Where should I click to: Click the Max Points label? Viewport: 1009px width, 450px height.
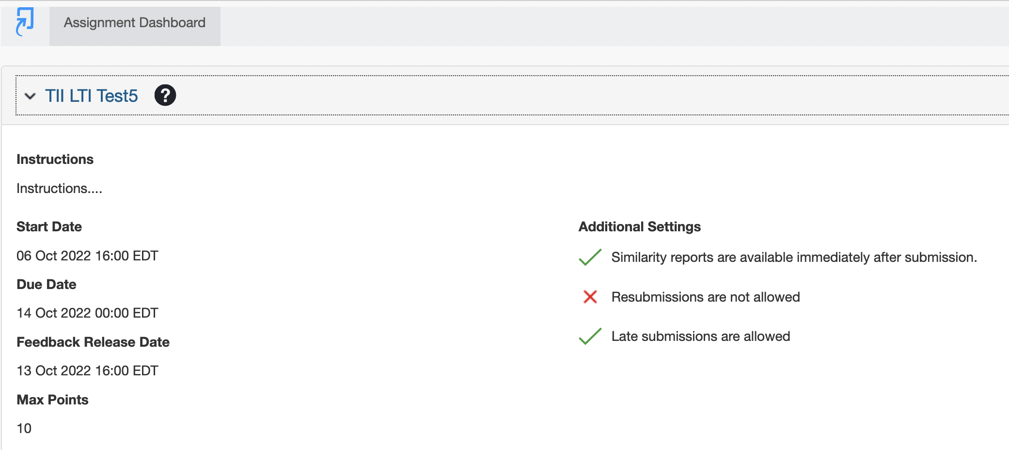[53, 400]
